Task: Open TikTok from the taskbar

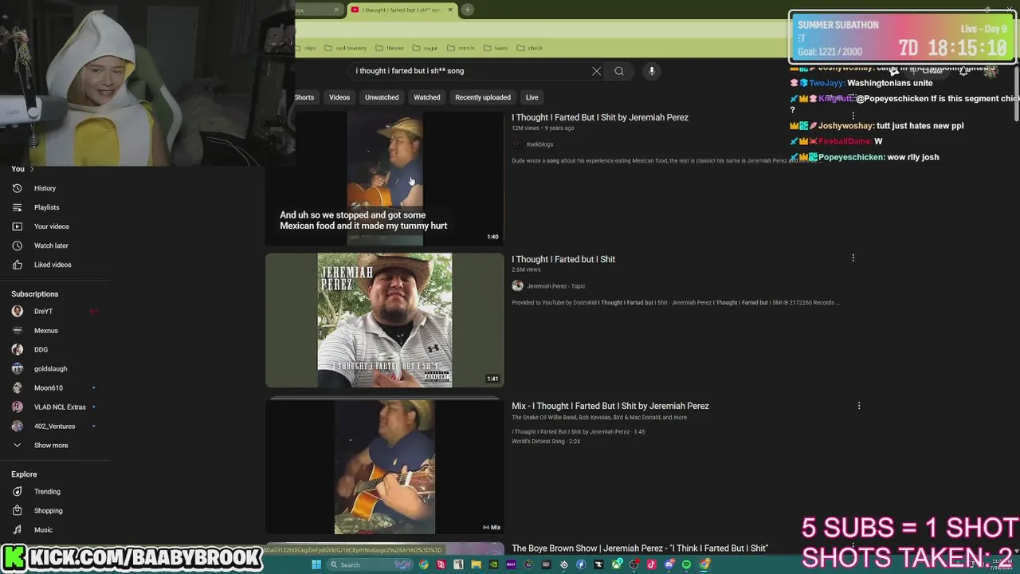Action: point(652,564)
